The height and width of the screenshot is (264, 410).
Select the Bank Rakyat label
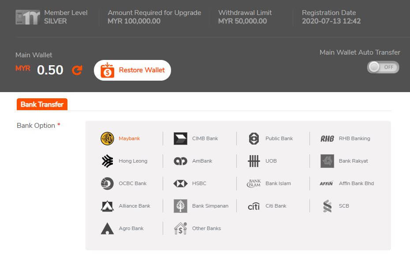(353, 161)
